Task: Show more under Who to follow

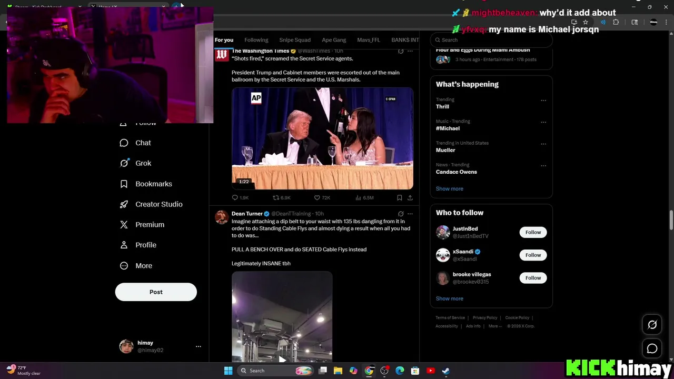Action: coord(450,298)
